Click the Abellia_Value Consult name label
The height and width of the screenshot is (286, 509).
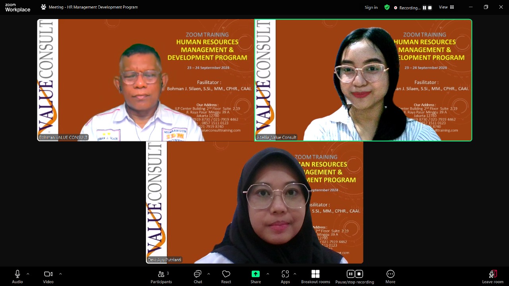(x=276, y=137)
